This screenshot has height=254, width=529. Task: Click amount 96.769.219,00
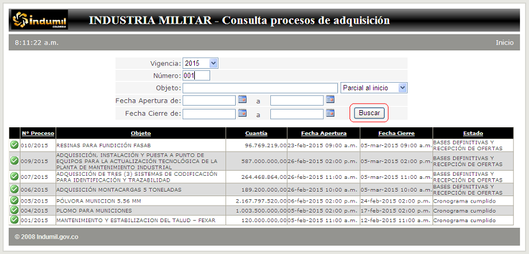click(x=266, y=146)
